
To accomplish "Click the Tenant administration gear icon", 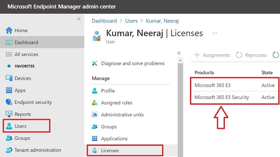I will (x=9, y=150).
